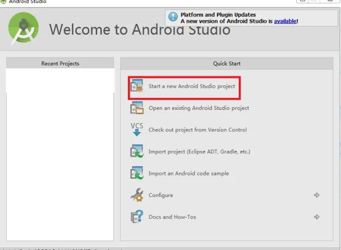341x250 pixels.
Task: Click the Docs and How-Tos question icon
Action: [x=137, y=216]
